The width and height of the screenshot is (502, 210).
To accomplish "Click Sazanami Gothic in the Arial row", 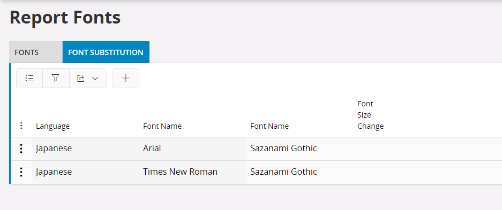I will pyautogui.click(x=283, y=149).
